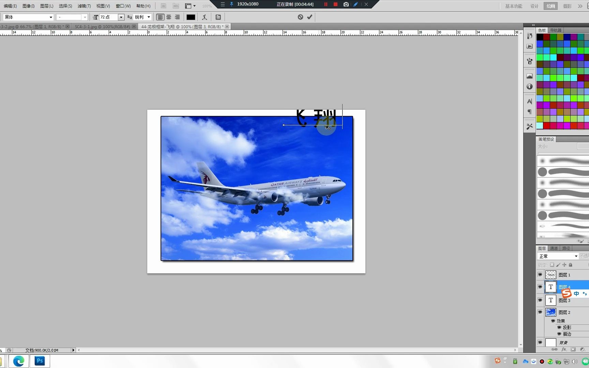Stop the screen recording

pyautogui.click(x=335, y=4)
